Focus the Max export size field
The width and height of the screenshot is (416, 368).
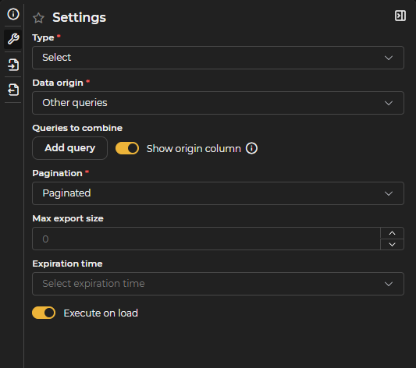click(x=206, y=239)
